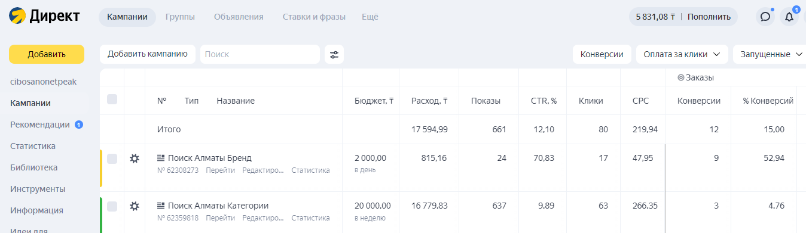Toggle the select-all campaigns checkbox

(x=112, y=100)
